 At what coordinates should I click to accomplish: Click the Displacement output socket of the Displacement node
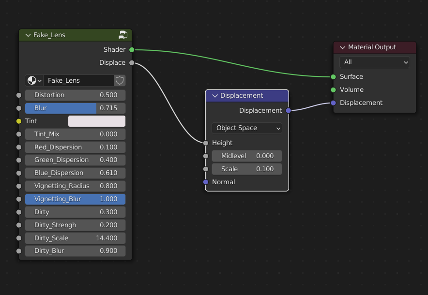coord(288,111)
